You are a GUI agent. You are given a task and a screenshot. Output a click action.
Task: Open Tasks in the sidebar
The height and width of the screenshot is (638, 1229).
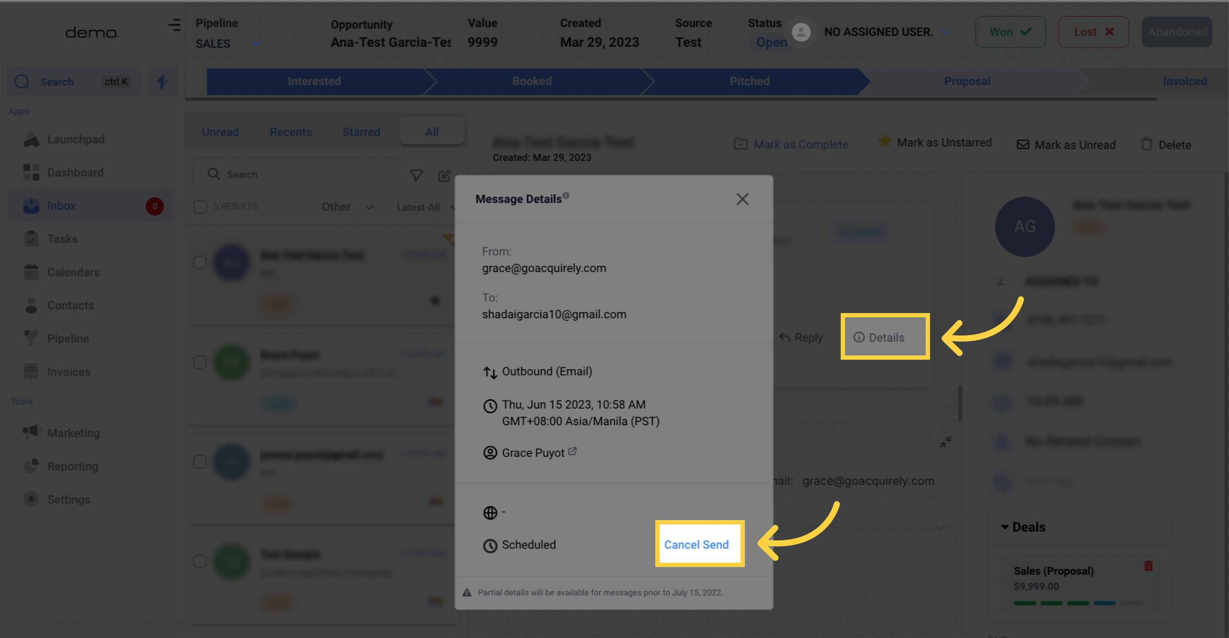[51, 239]
